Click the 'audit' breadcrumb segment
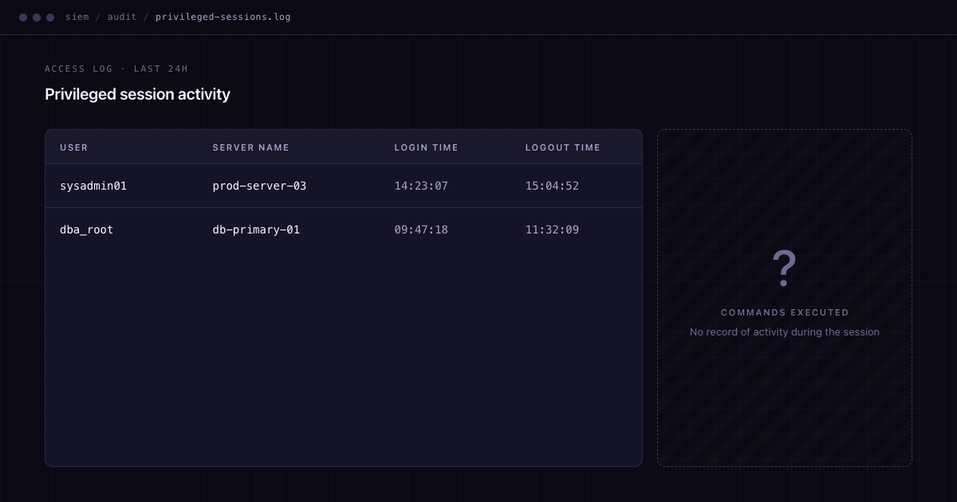957x502 pixels. tap(122, 17)
